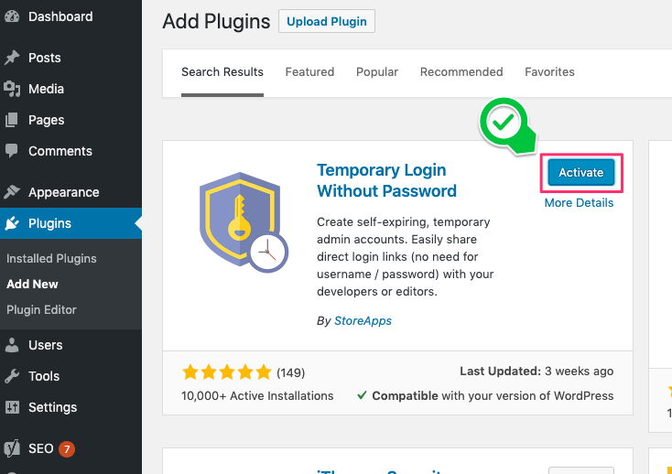Click the Appearance paintbrush icon
672x474 pixels.
pyautogui.click(x=12, y=192)
